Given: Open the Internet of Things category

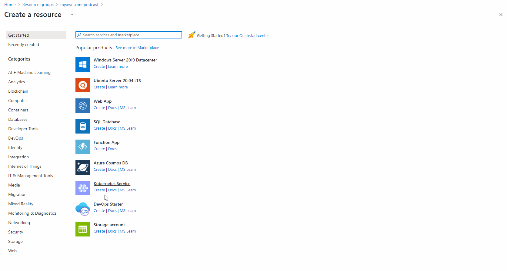Looking at the screenshot, I should pos(25,166).
